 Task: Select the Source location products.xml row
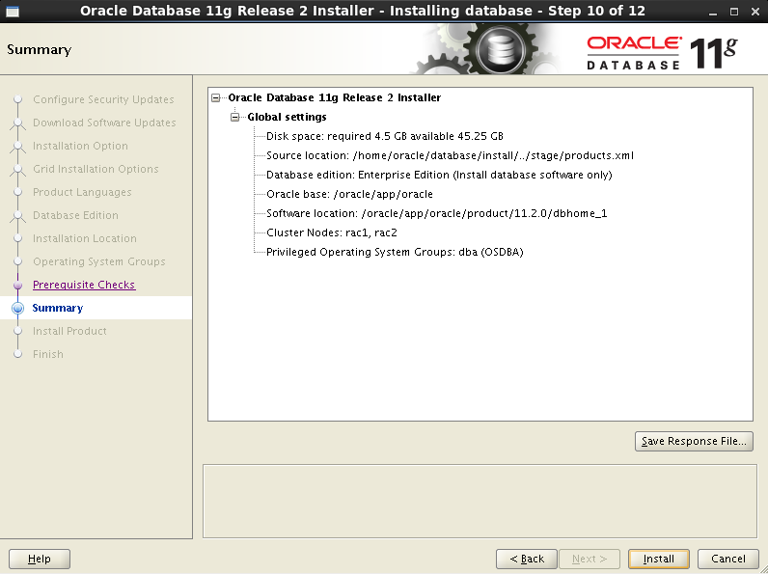pyautogui.click(x=450, y=155)
